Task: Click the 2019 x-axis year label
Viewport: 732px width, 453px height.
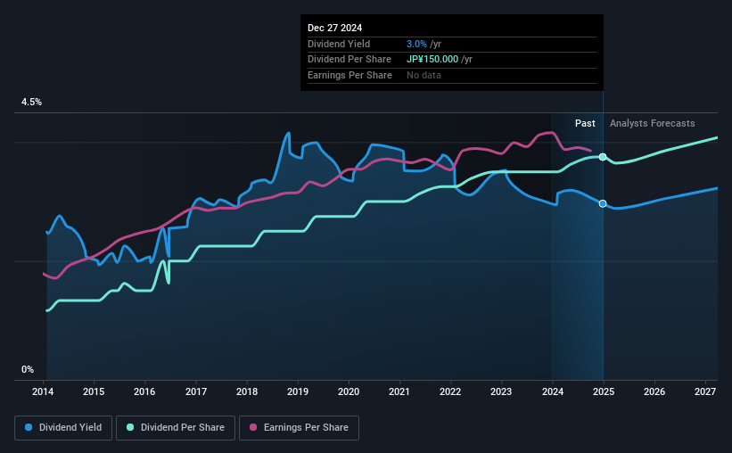Action: click(x=298, y=391)
